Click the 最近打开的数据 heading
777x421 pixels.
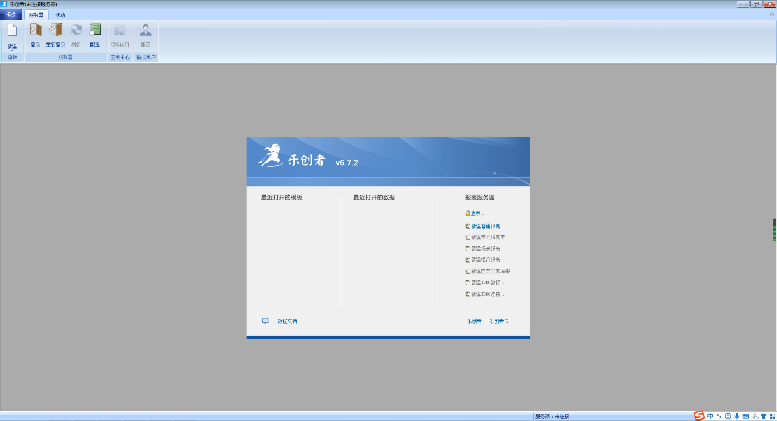point(374,197)
